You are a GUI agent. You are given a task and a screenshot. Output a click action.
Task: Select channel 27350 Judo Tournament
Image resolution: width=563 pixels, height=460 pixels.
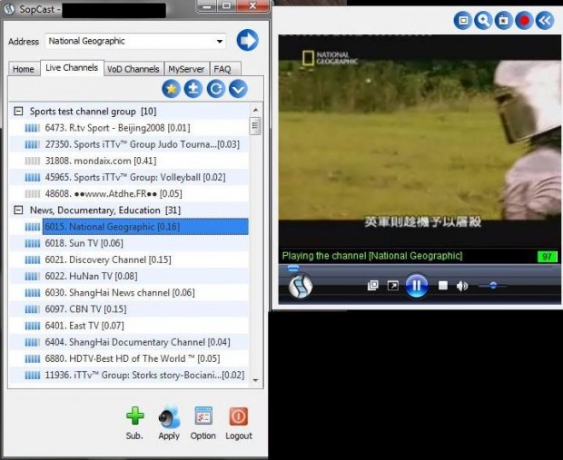(129, 144)
